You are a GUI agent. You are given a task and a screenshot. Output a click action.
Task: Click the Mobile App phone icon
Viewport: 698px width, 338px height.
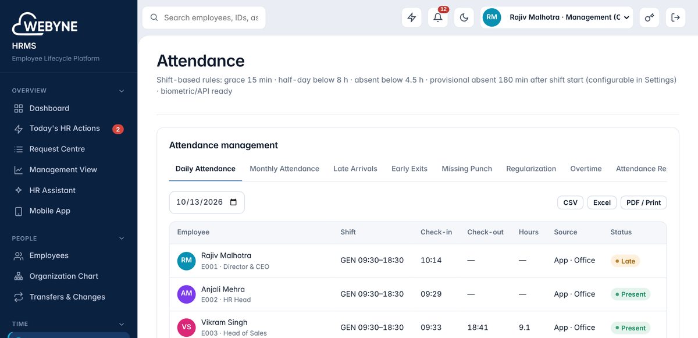19,211
